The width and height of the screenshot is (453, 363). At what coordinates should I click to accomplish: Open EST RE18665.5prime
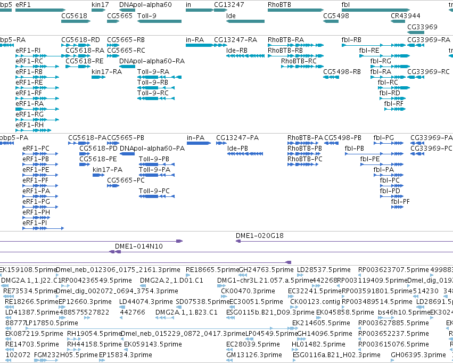pyautogui.click(x=212, y=269)
